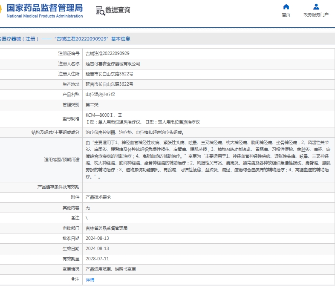Click the 适用范围/预期用途 label

(x=62, y=160)
